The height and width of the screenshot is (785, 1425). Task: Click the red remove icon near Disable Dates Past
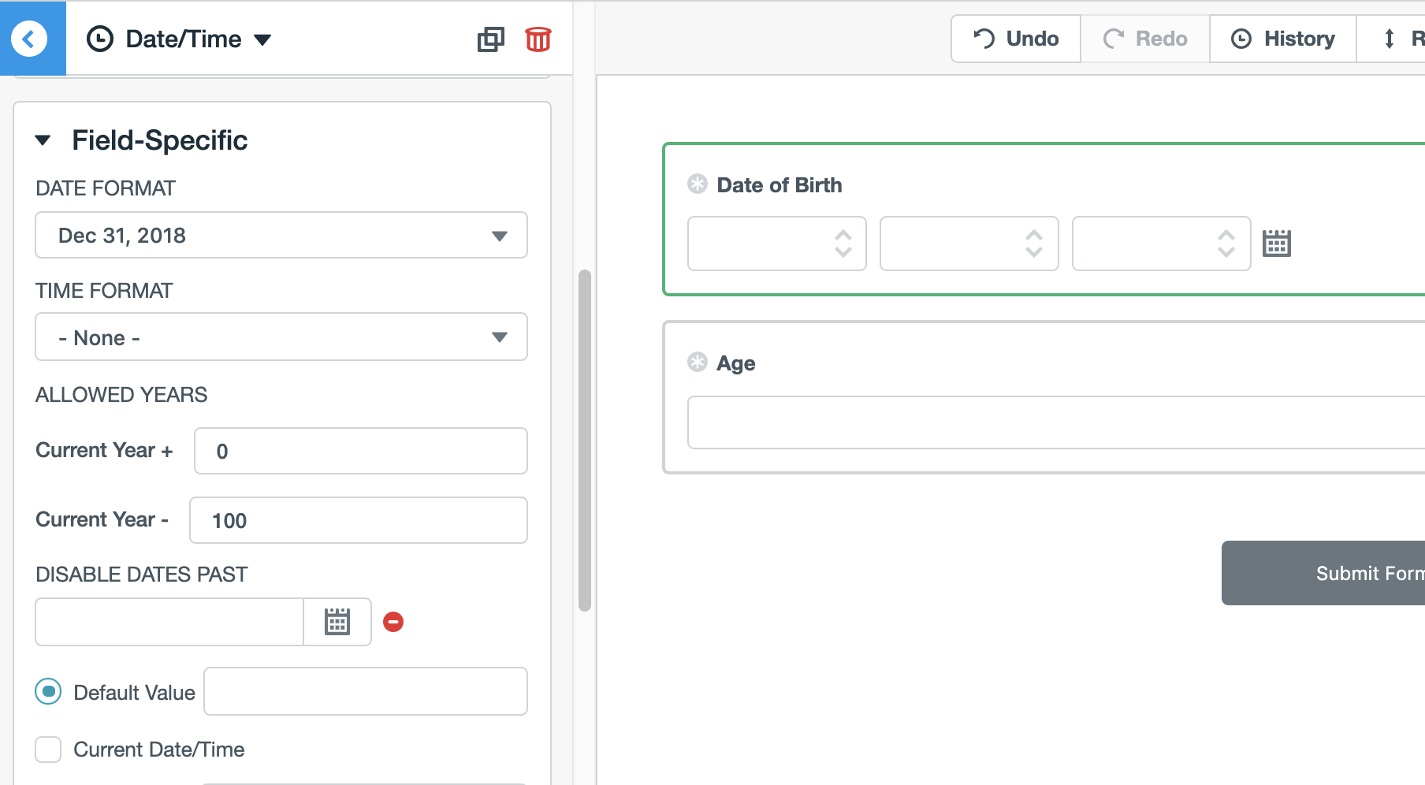[393, 622]
